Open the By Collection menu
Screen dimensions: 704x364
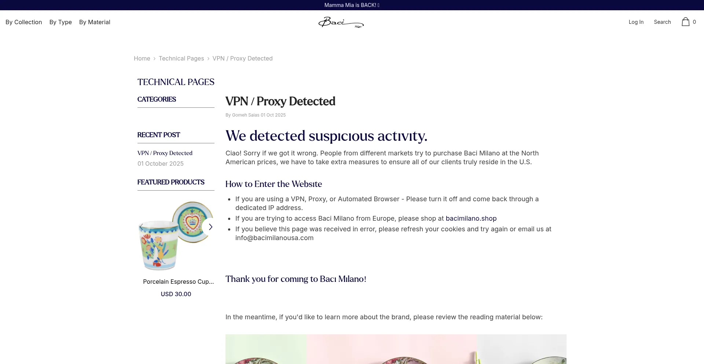(24, 22)
